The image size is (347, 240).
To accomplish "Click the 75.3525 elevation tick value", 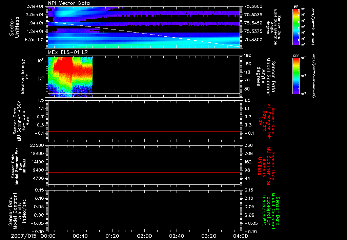I will (253, 15).
